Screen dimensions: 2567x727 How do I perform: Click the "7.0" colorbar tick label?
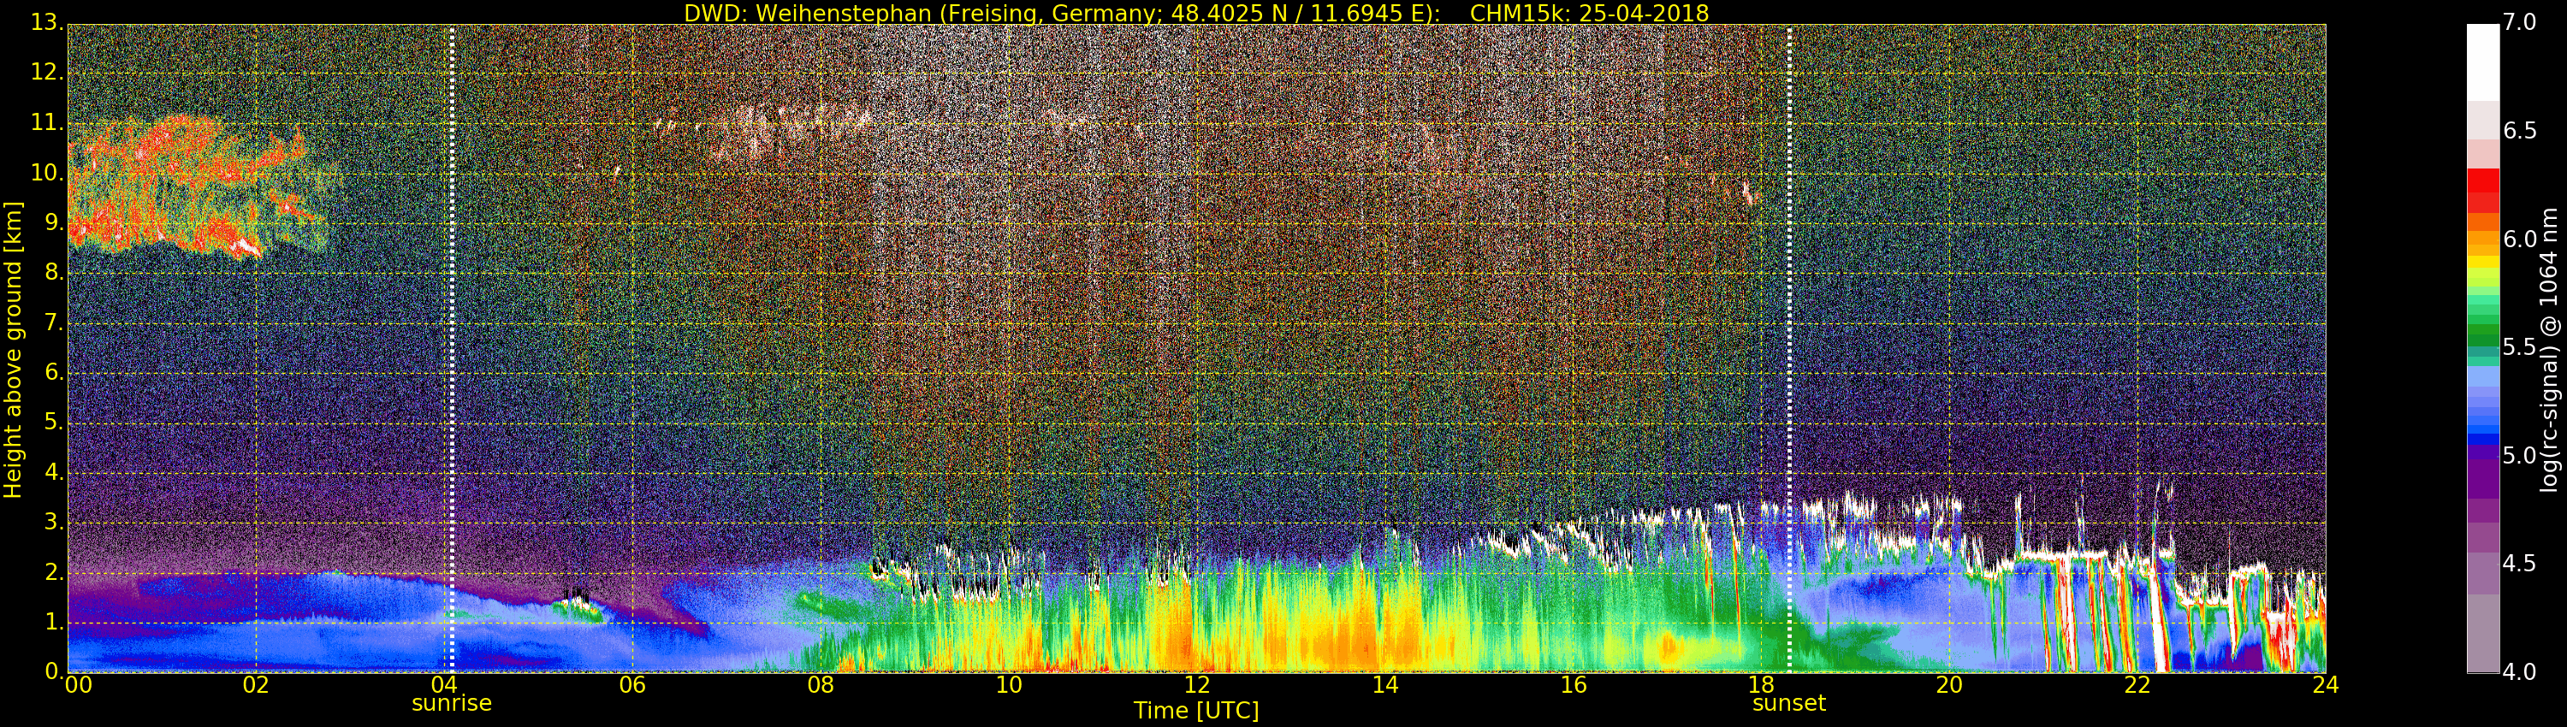(x=2520, y=24)
